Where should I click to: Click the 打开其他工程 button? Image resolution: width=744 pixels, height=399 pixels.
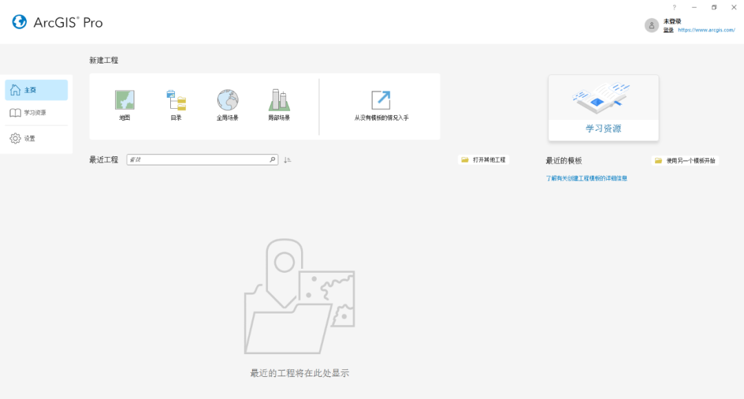click(484, 159)
